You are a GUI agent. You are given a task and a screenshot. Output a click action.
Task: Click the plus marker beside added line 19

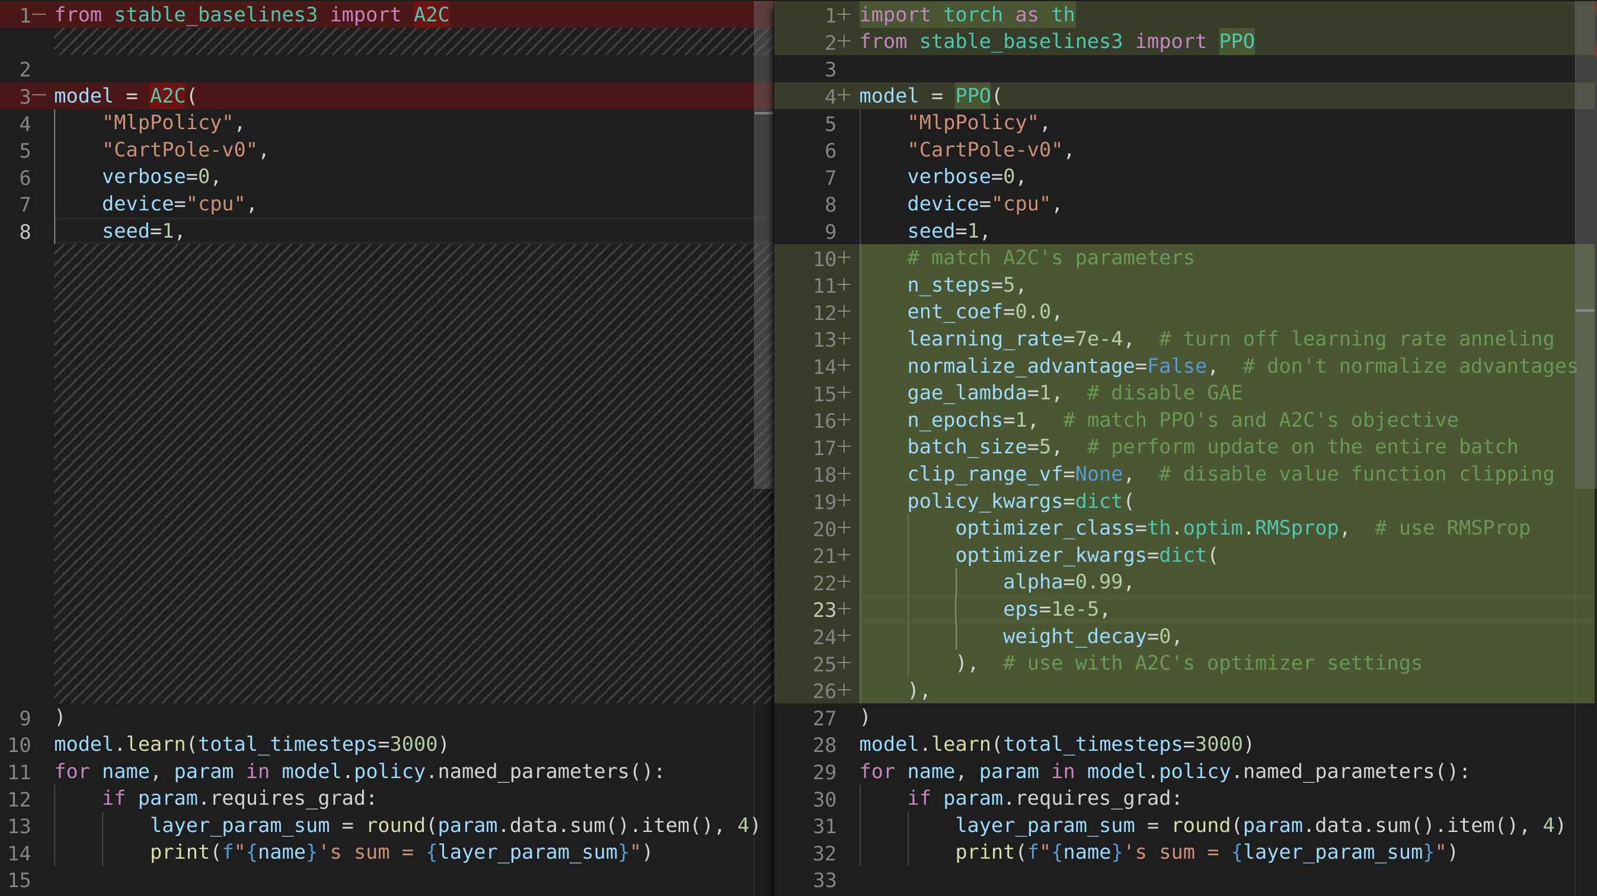pyautogui.click(x=844, y=501)
